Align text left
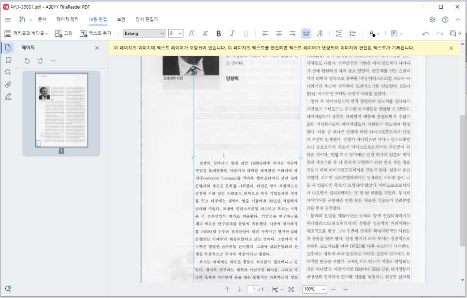This screenshot has height=298, width=467. tap(265, 34)
